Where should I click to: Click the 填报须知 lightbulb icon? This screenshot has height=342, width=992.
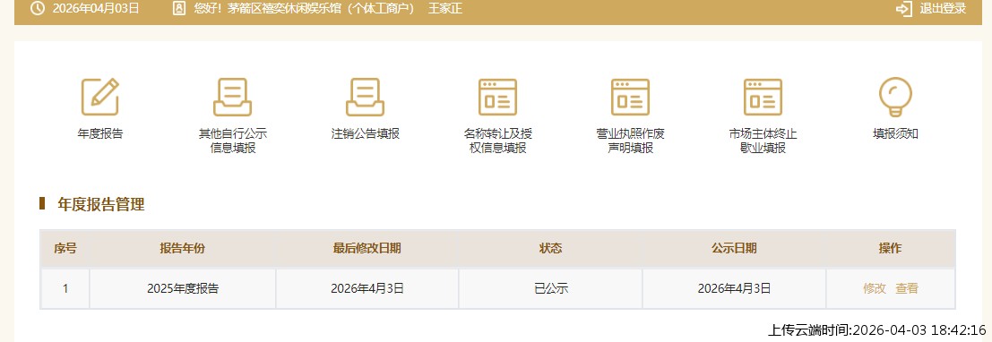coord(895,97)
